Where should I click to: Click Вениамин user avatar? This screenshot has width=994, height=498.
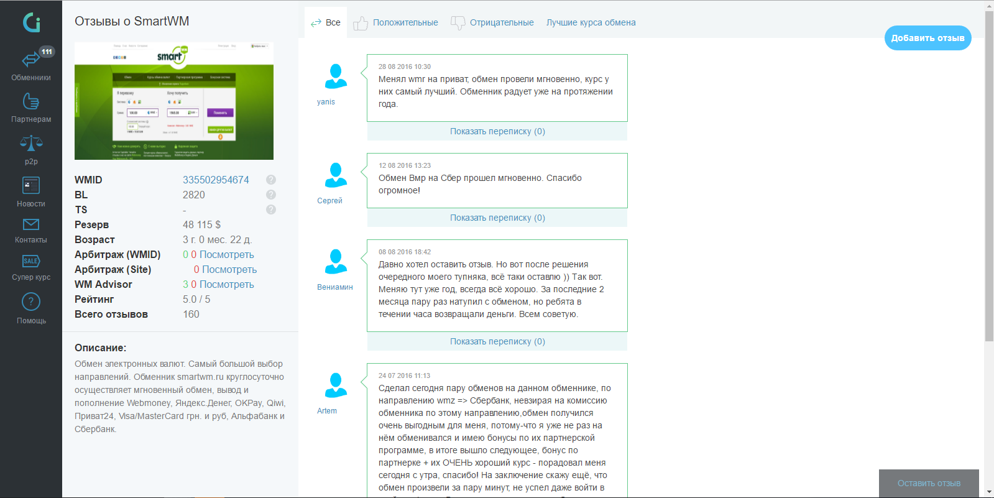tap(336, 262)
